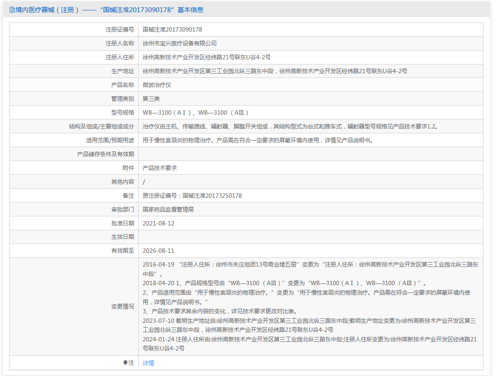Screen dimensions: 496x376
Task: Click the 2016-04-19 change record entry
Action: [x=310, y=265]
